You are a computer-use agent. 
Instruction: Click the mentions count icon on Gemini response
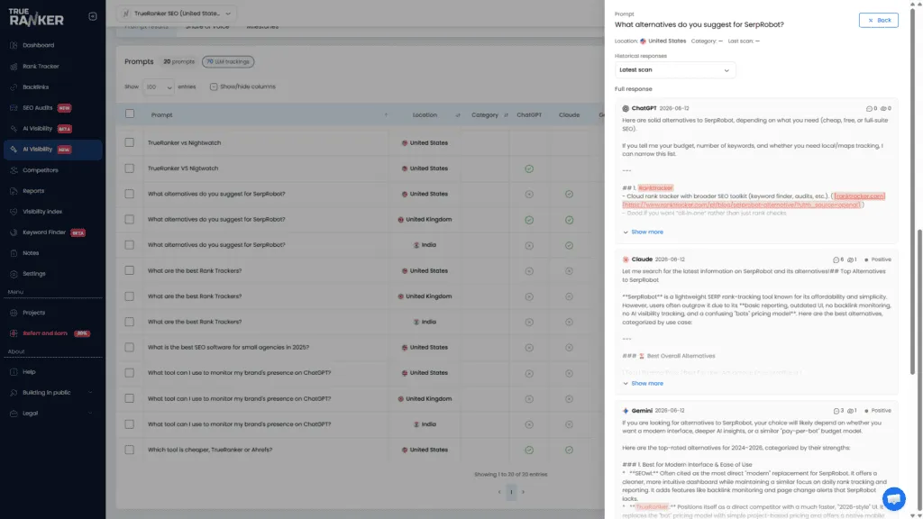tap(836, 411)
